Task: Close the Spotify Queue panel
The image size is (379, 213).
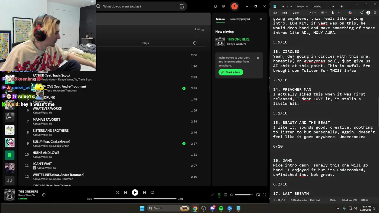Action: click(x=261, y=19)
